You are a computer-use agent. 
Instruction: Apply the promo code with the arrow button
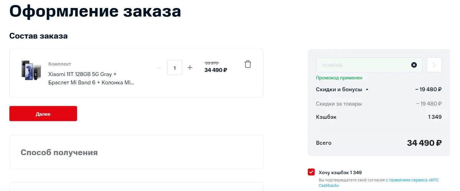coord(434,65)
